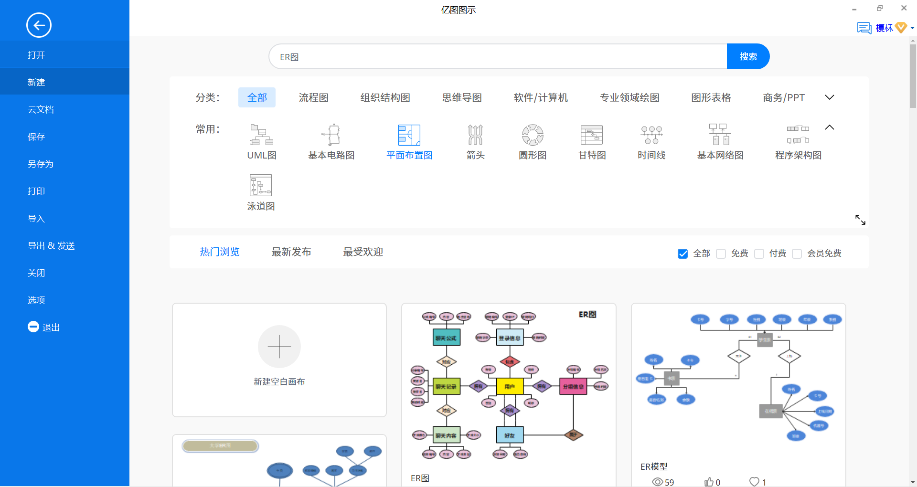Image resolution: width=917 pixels, height=487 pixels.
Task: Expand more categories with the down chevron
Action: (x=830, y=97)
